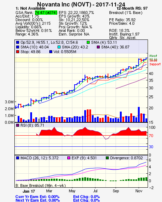Click the red Support label
The width and height of the screenshot is (162, 202).
pyautogui.click(x=155, y=64)
